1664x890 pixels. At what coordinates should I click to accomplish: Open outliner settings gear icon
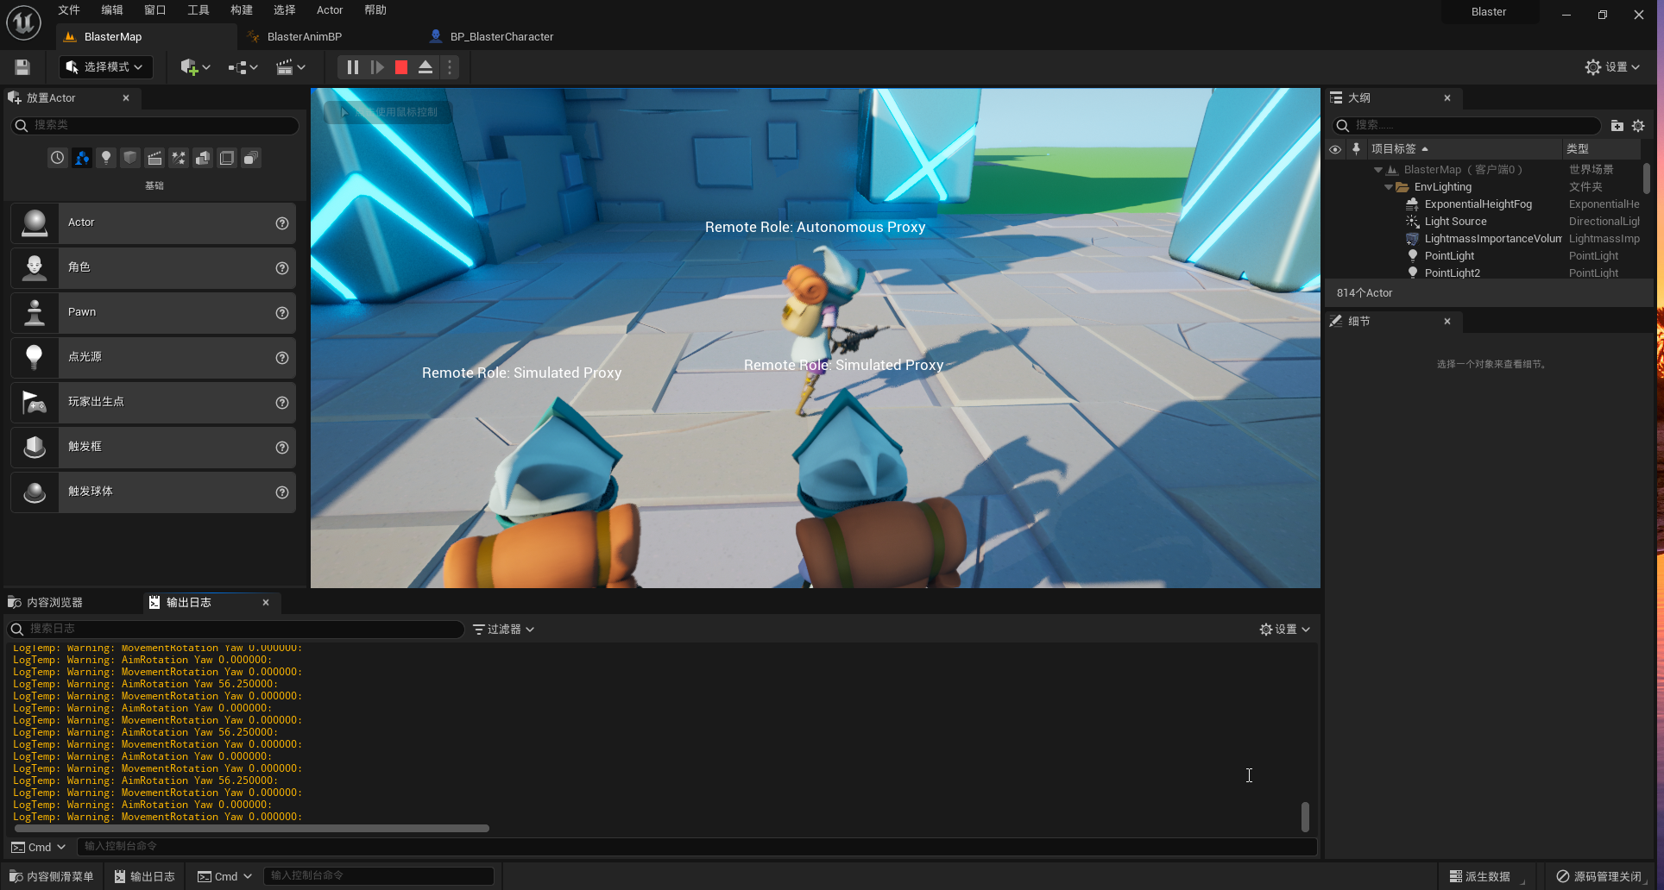tap(1638, 126)
